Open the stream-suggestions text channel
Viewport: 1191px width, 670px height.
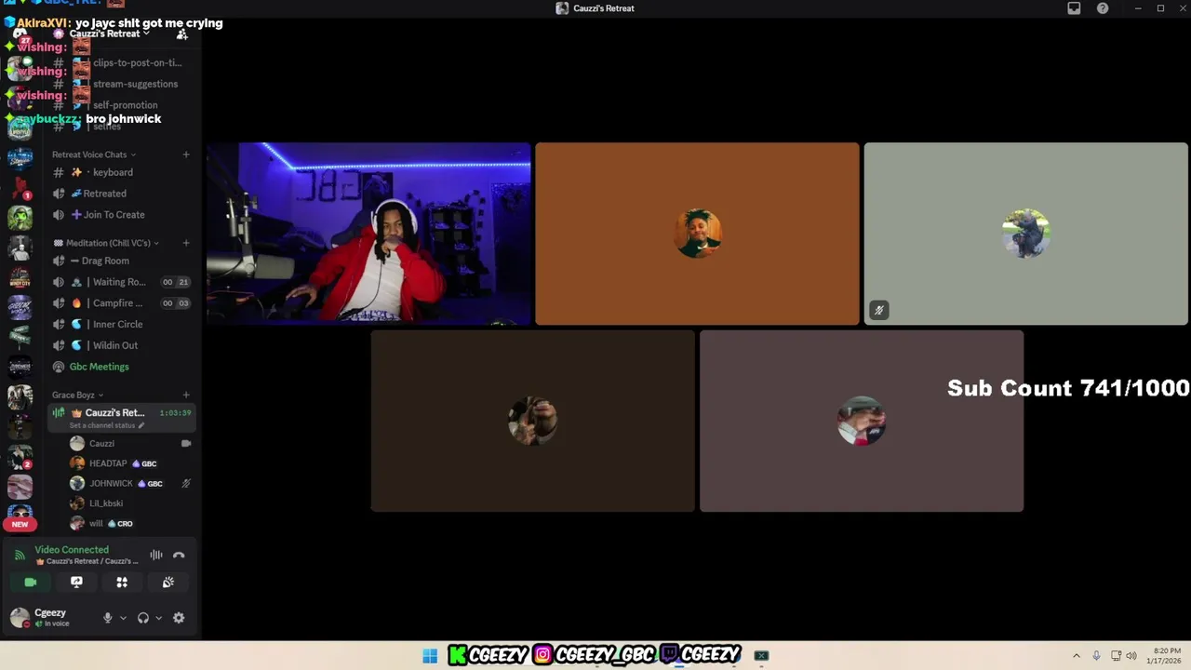pos(121,84)
